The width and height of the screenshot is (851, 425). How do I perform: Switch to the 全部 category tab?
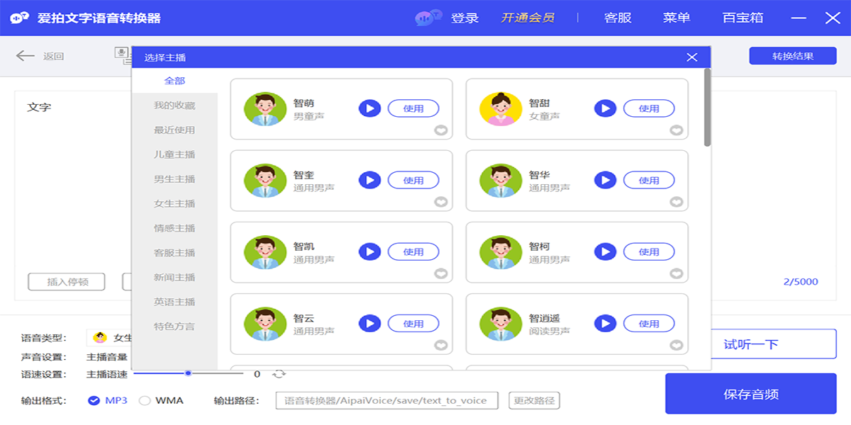pos(174,81)
